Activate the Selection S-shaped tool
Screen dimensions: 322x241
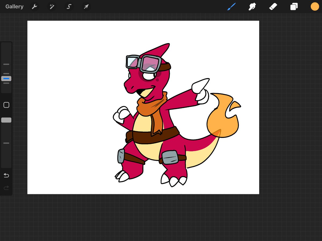tap(69, 7)
